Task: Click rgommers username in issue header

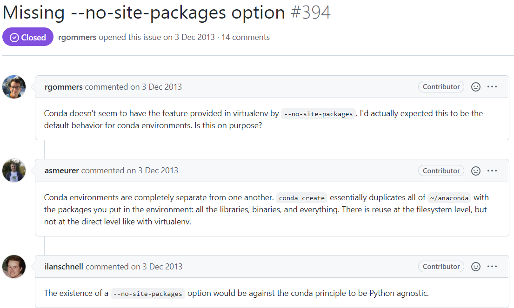Action: point(77,37)
